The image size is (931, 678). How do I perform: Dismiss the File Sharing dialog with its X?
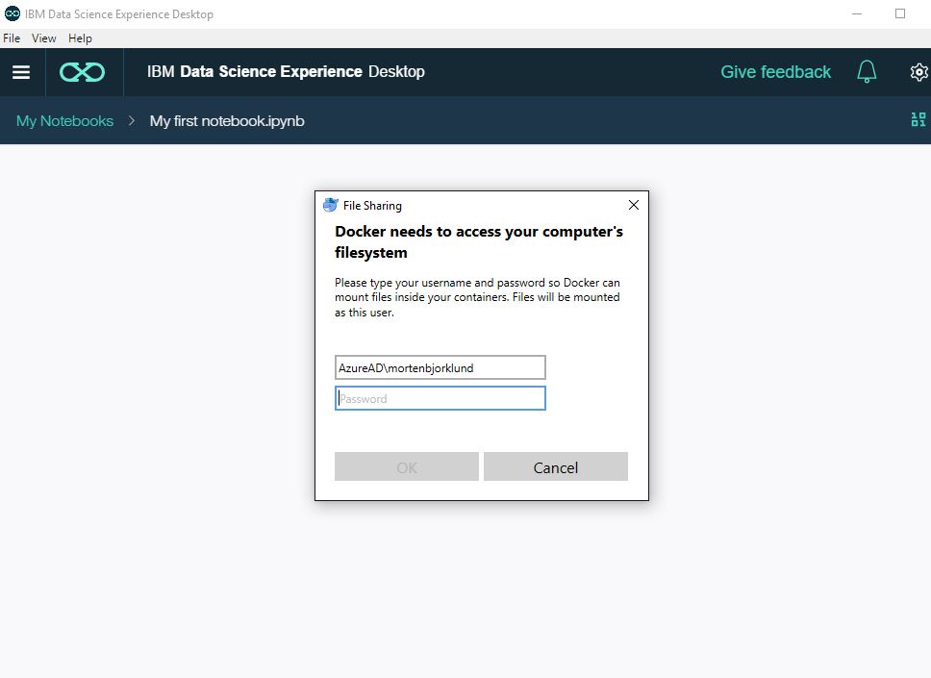click(x=633, y=205)
